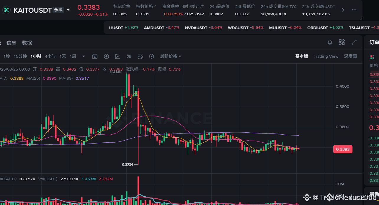Select the 1周 time interval
379x205 pixels.
pos(73,56)
